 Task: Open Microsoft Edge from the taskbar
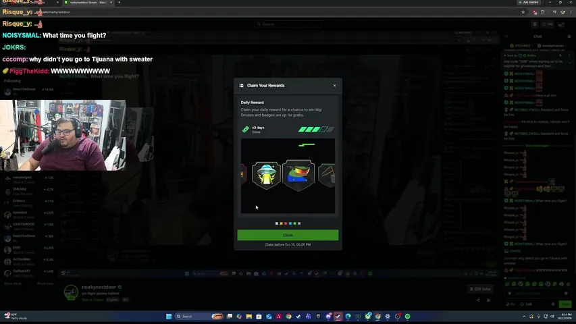[x=348, y=317]
